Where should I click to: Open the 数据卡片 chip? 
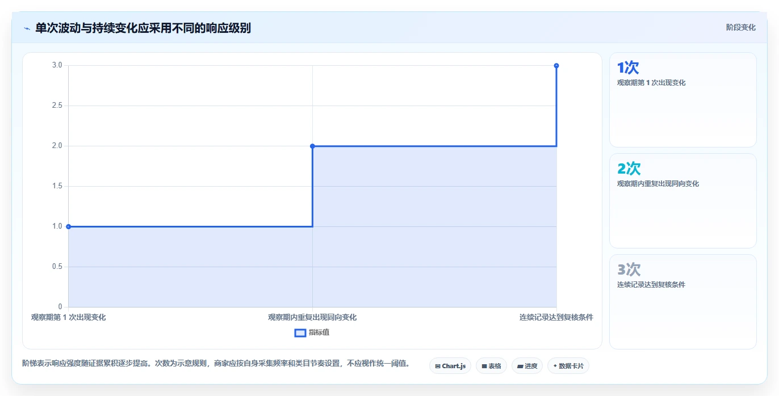coord(568,366)
